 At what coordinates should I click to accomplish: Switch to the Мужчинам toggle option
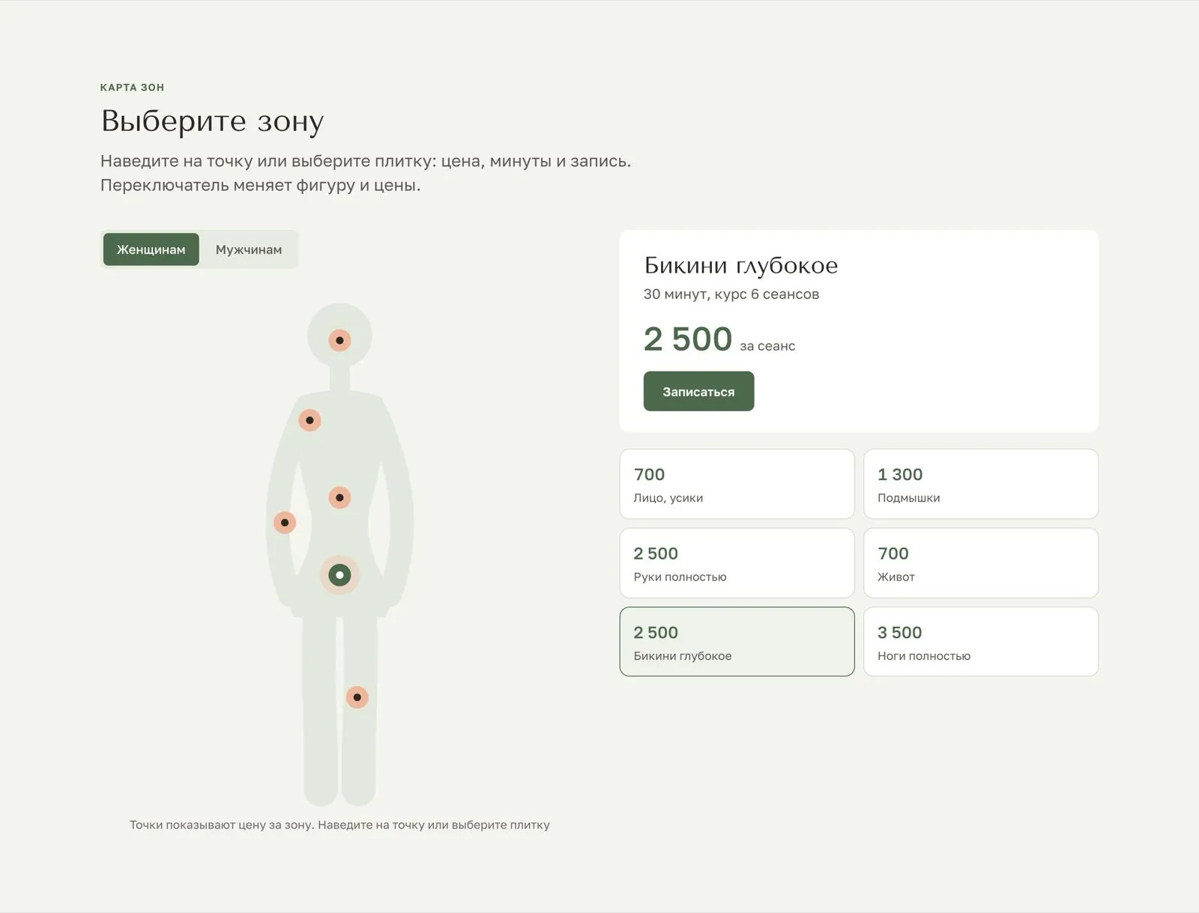pos(249,249)
